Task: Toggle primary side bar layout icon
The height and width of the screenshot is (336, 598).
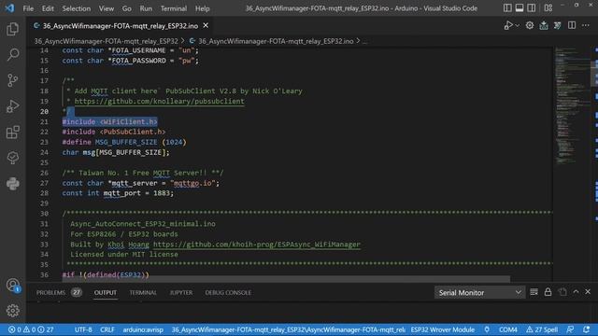Action: 507,8
